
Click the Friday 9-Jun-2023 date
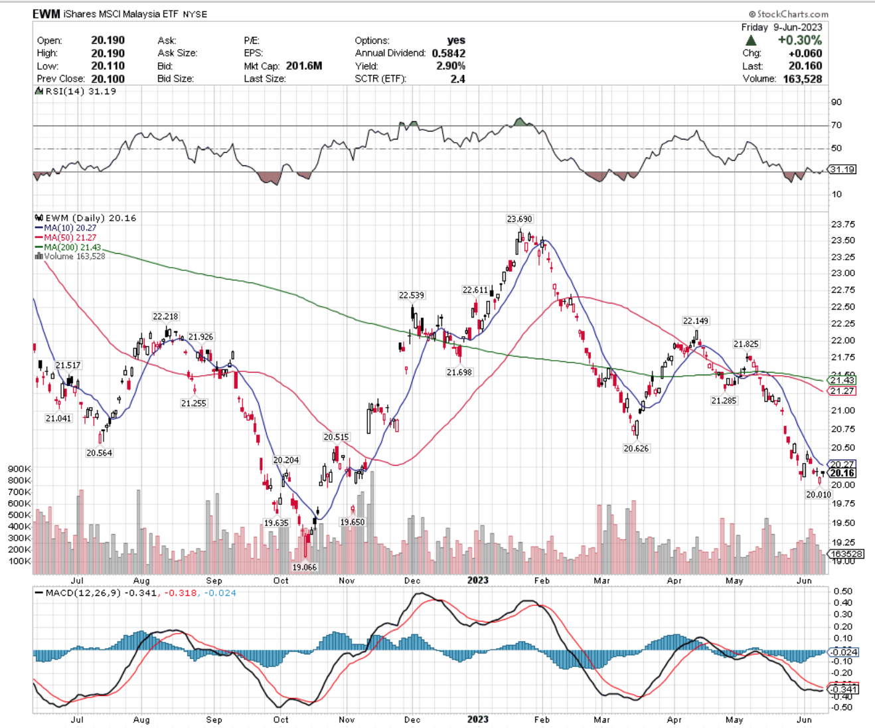click(781, 27)
